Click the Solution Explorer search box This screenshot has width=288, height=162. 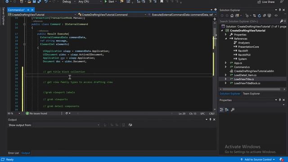(249, 21)
